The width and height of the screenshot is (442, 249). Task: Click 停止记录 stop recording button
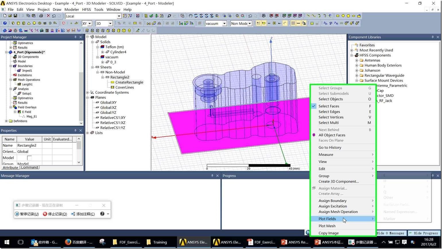pyautogui.click(x=55, y=214)
